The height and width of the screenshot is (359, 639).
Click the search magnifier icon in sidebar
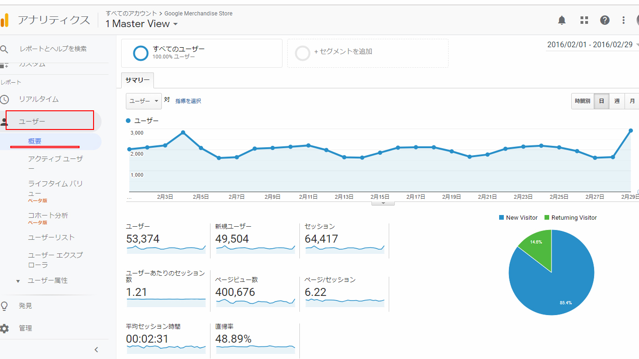4,49
